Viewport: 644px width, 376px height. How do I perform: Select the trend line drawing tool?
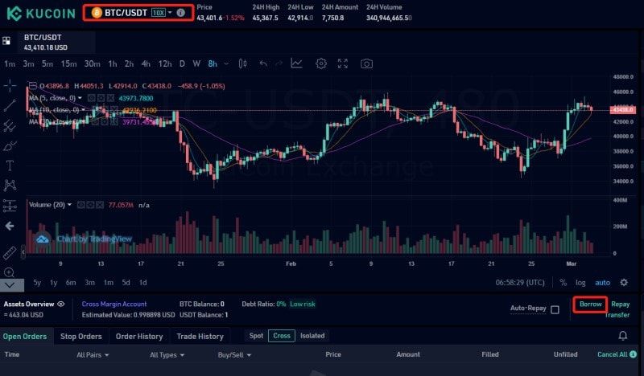tap(10, 105)
